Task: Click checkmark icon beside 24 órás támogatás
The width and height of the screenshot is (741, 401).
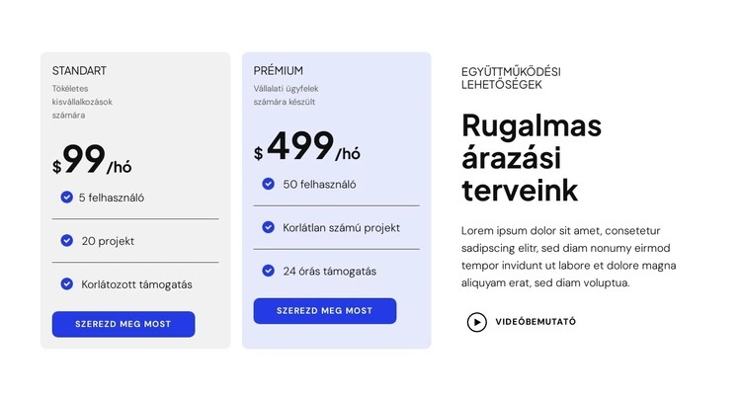Action: [x=268, y=271]
